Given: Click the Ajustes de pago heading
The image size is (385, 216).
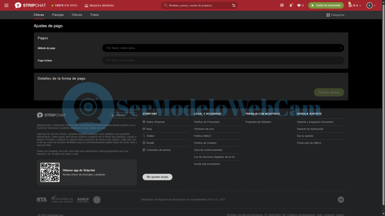Looking at the screenshot, I should coord(48,26).
